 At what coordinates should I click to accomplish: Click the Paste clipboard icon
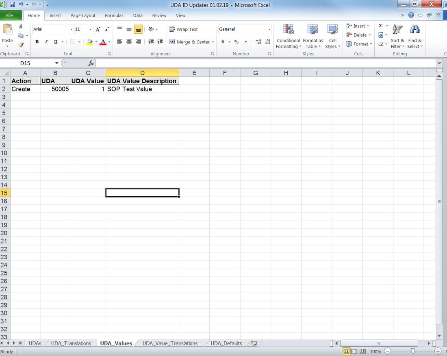[x=7, y=30]
